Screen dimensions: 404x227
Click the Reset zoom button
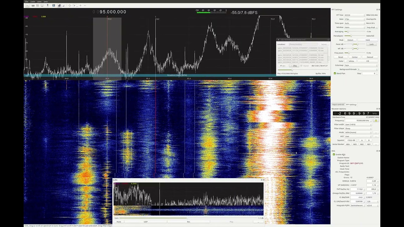(341, 57)
